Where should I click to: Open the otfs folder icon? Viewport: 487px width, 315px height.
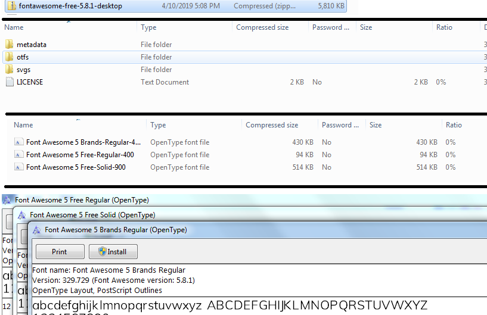tap(10, 57)
